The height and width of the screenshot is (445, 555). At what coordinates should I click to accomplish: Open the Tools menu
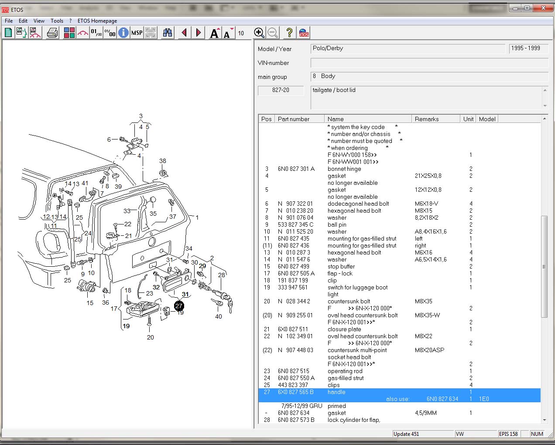tap(57, 20)
